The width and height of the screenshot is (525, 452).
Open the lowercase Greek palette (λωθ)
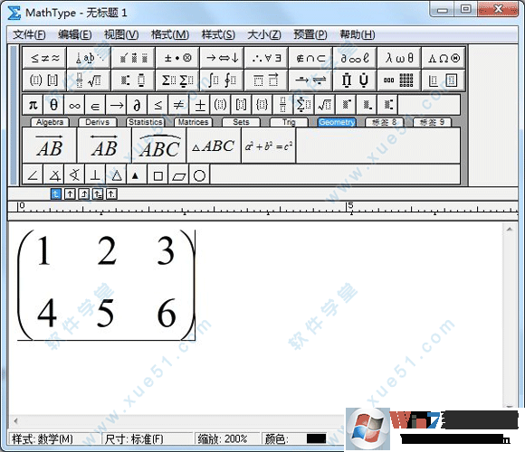click(x=399, y=58)
